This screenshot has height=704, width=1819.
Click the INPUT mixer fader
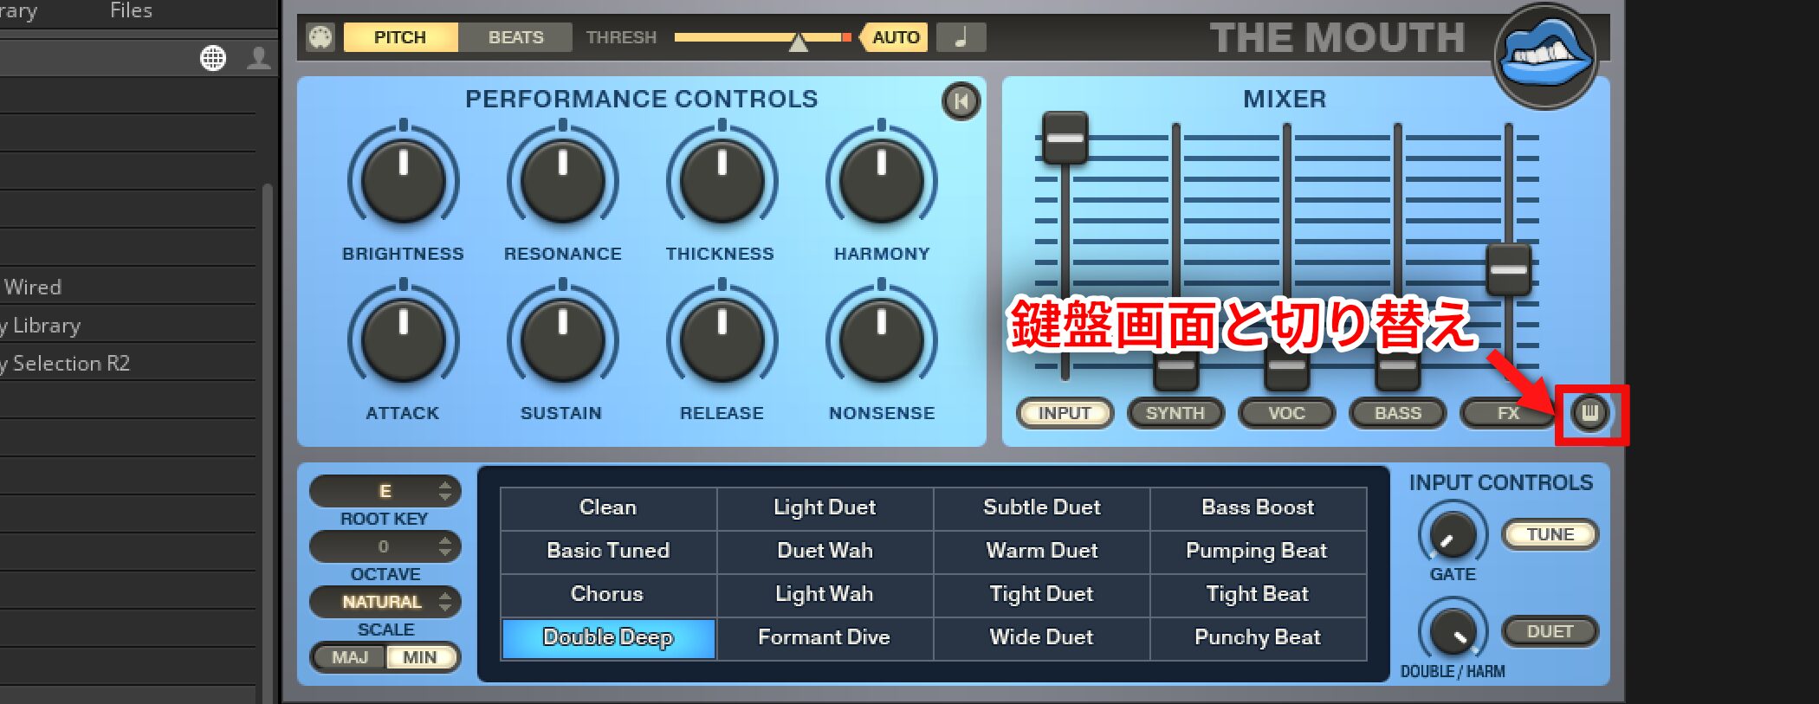(x=1065, y=139)
